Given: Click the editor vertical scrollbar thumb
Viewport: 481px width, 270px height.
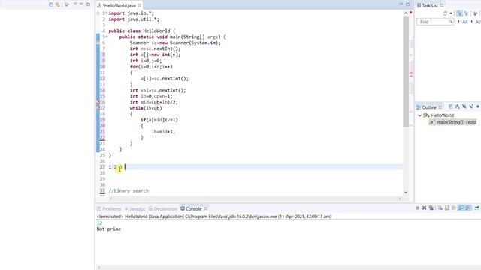Looking at the screenshot, I should point(406,71).
